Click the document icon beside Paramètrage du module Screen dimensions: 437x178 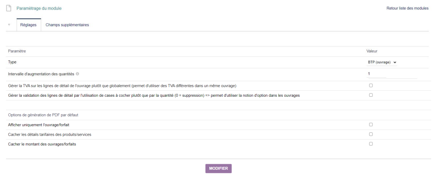pyautogui.click(x=9, y=8)
